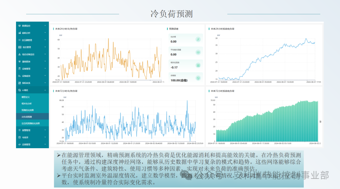Click the 指标体系 sidebar icon
The width and height of the screenshot is (340, 189).
pyautogui.click(x=20, y=83)
